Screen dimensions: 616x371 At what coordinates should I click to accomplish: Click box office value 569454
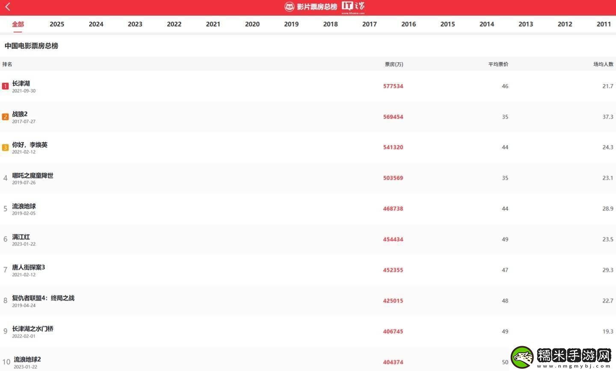pos(393,117)
